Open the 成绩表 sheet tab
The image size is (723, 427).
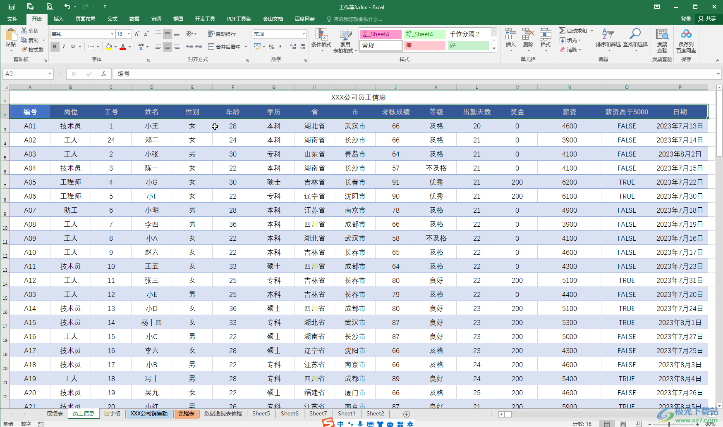coord(55,413)
